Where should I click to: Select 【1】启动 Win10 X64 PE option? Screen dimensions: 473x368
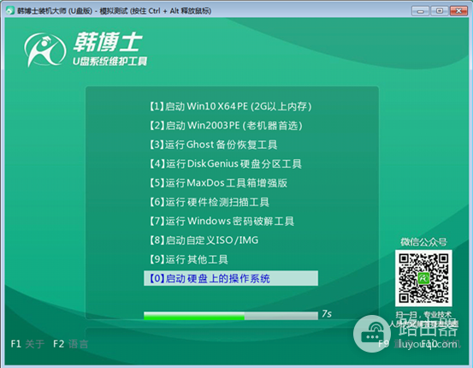[230, 106]
